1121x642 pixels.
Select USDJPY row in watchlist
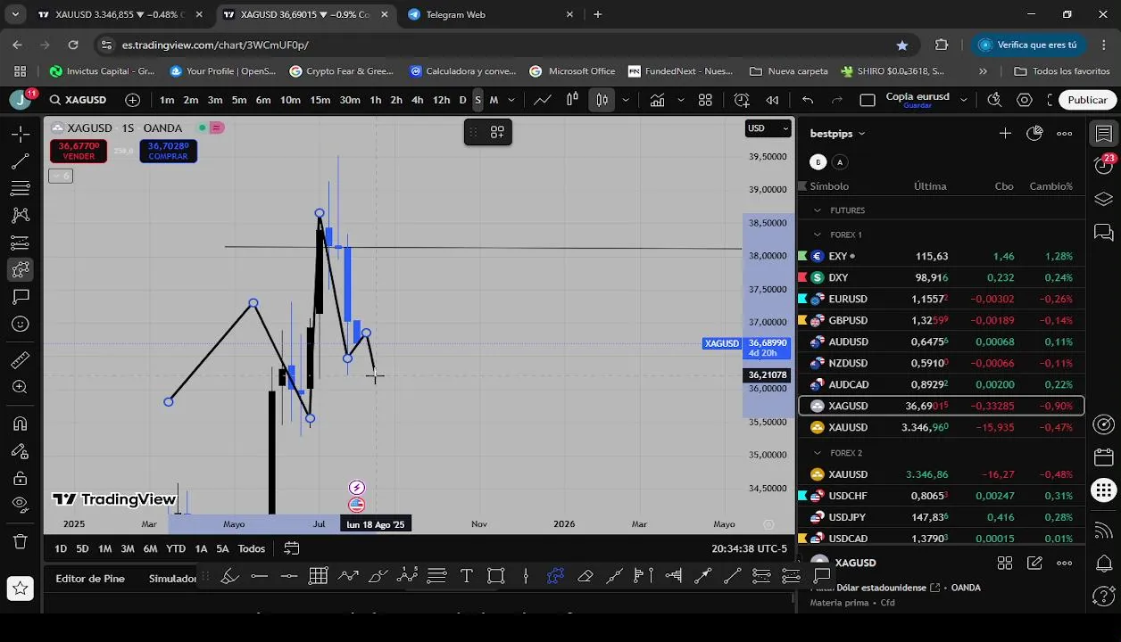pyautogui.click(x=942, y=517)
